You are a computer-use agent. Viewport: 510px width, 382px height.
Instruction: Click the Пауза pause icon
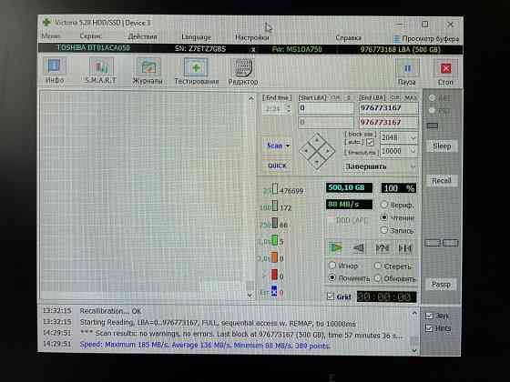click(407, 72)
